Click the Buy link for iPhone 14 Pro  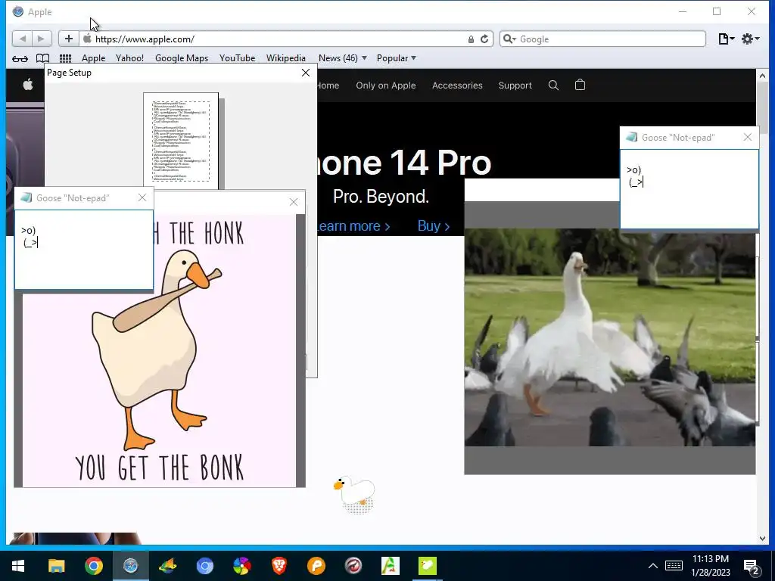[434, 225]
